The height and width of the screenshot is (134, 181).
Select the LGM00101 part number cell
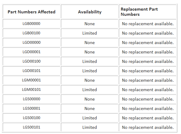click(31, 90)
